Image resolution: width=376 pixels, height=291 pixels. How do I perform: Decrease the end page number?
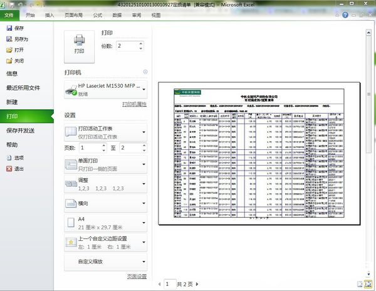(x=144, y=151)
